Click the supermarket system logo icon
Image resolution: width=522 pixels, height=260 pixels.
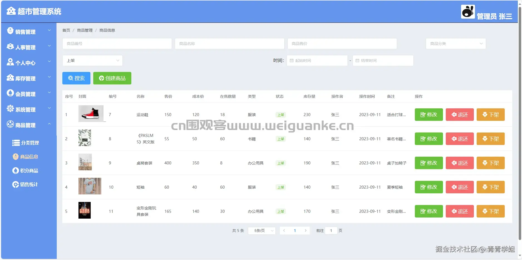point(11,11)
